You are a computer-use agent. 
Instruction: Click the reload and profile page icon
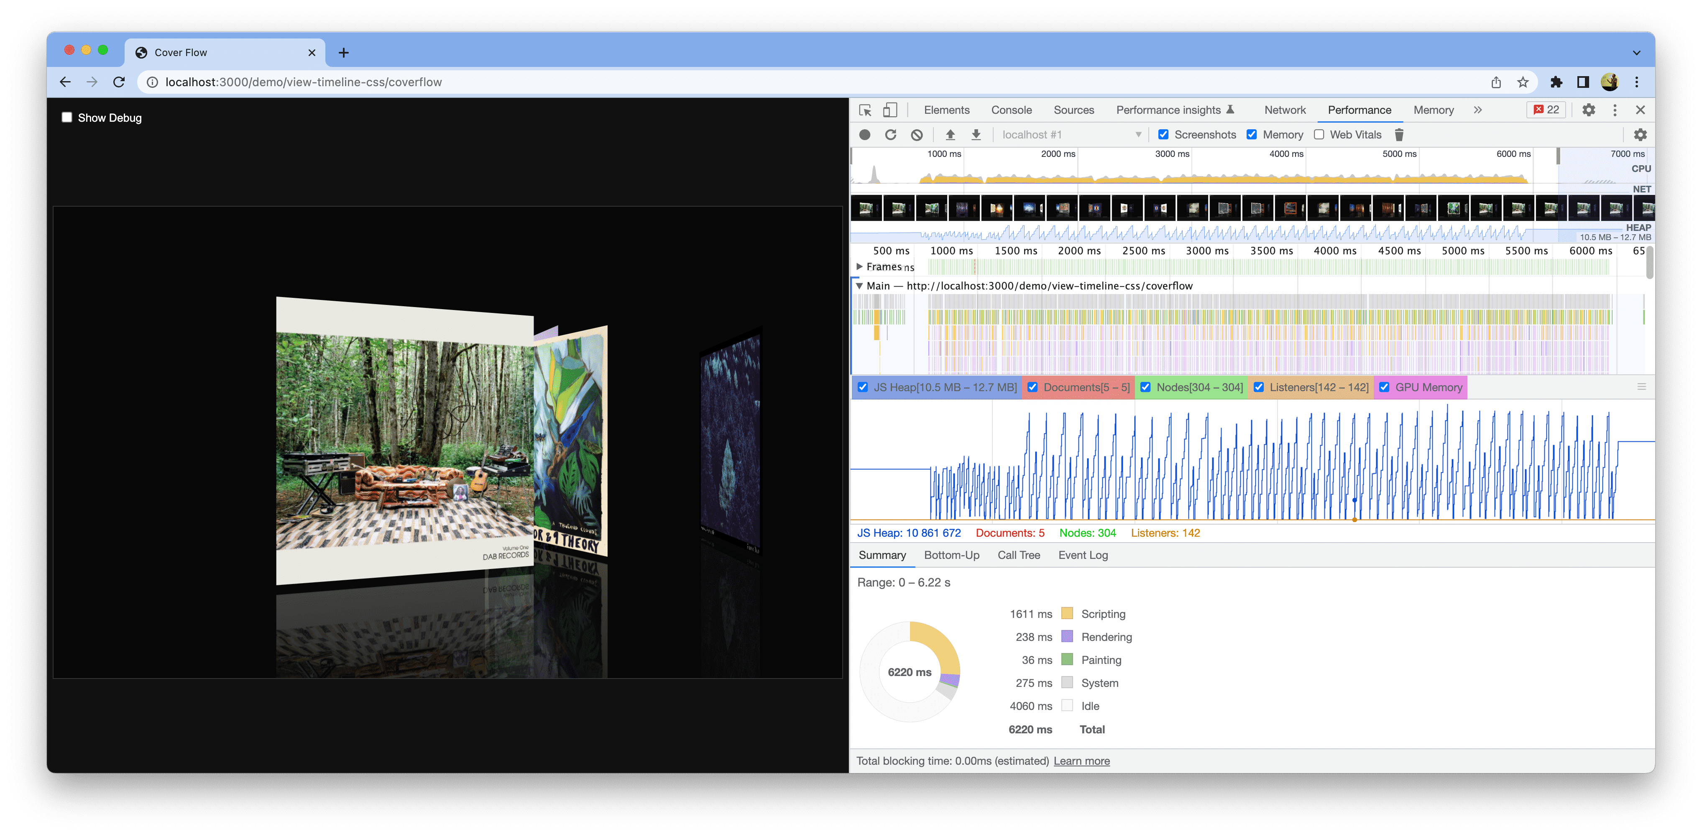(x=889, y=133)
